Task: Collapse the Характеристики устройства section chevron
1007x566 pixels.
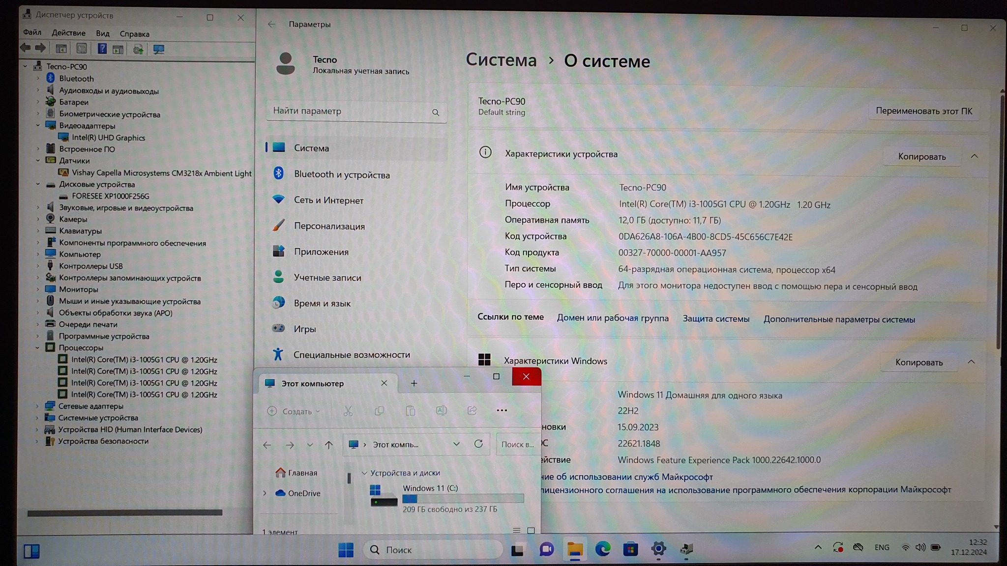Action: [974, 156]
